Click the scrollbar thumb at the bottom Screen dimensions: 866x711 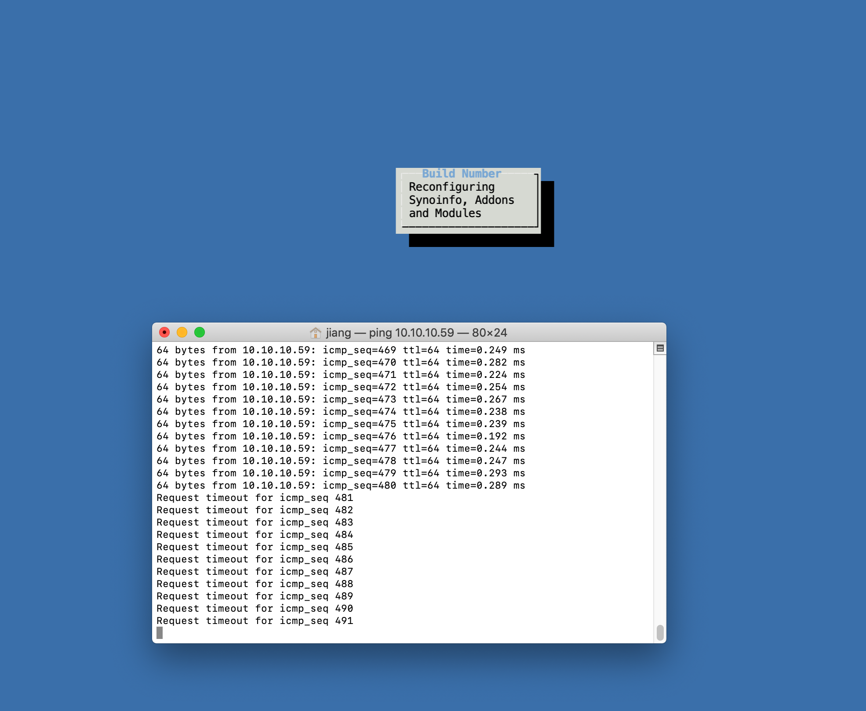(x=660, y=631)
